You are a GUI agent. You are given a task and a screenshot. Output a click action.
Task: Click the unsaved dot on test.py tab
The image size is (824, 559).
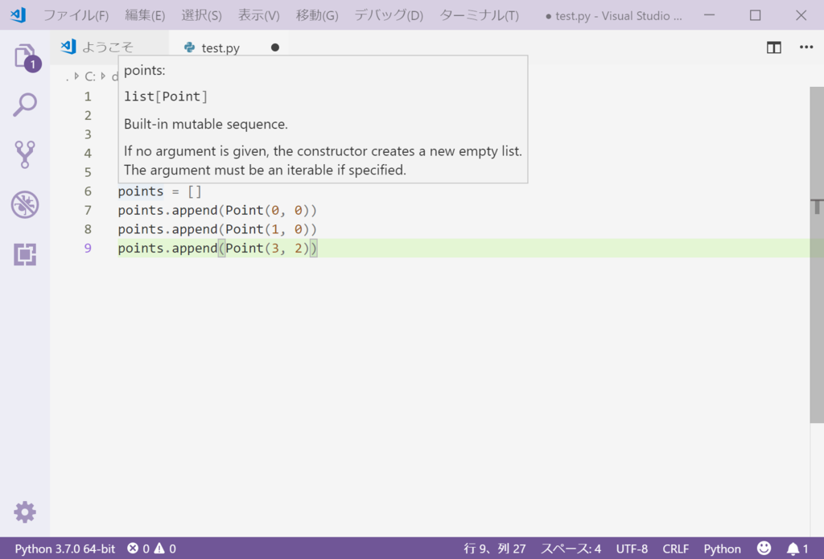click(275, 47)
